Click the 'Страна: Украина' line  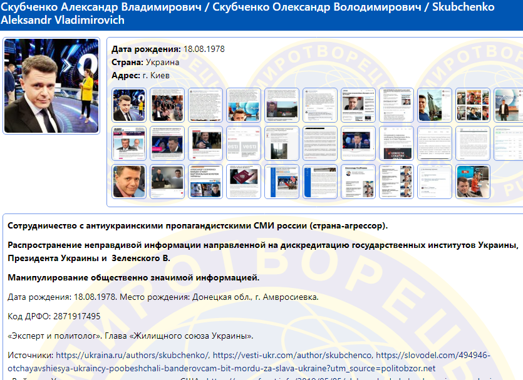pyautogui.click(x=145, y=63)
